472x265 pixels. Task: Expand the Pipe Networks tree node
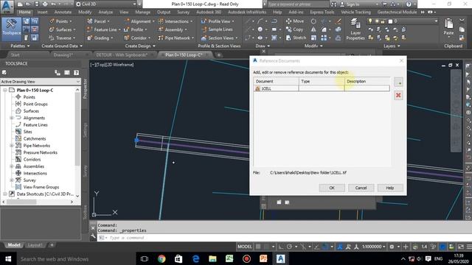[x=12, y=146]
